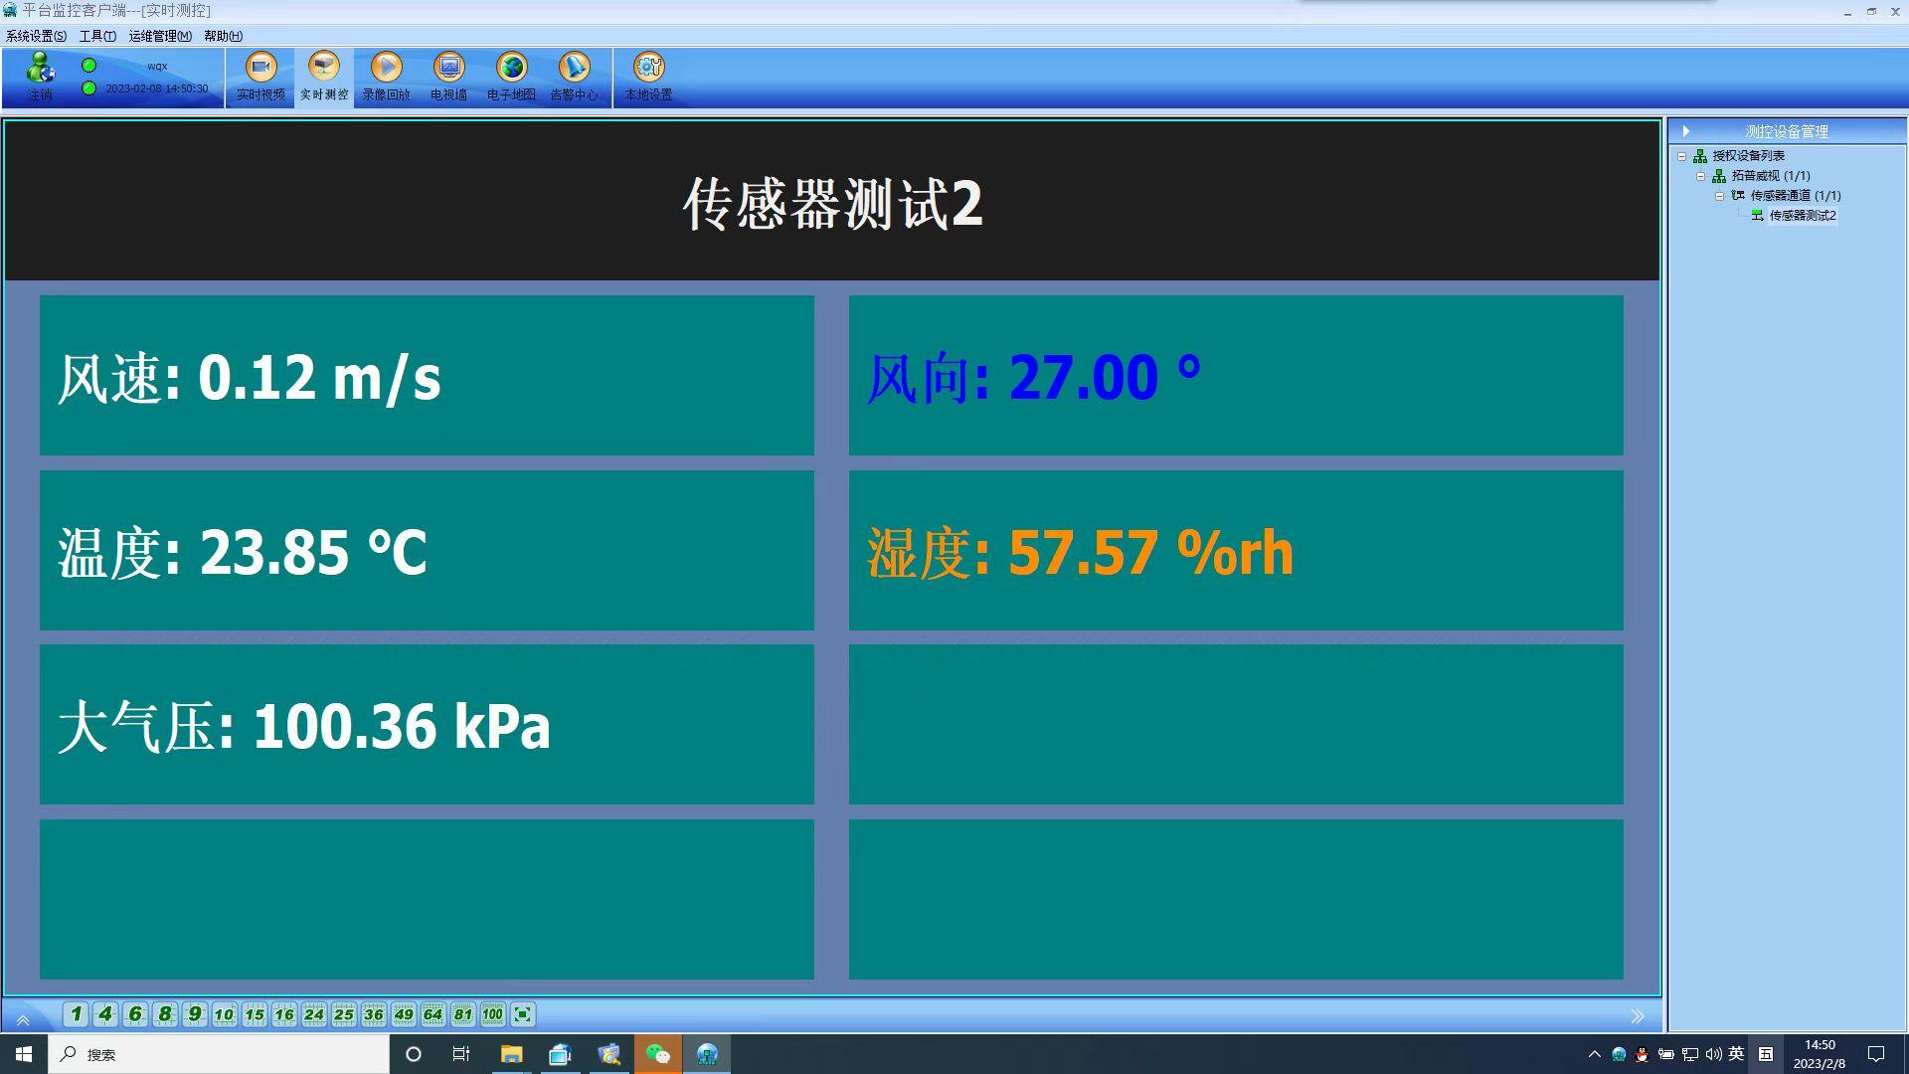Open the 实时视频 live video view
Viewport: 1909px width, 1074px height.
pos(260,77)
